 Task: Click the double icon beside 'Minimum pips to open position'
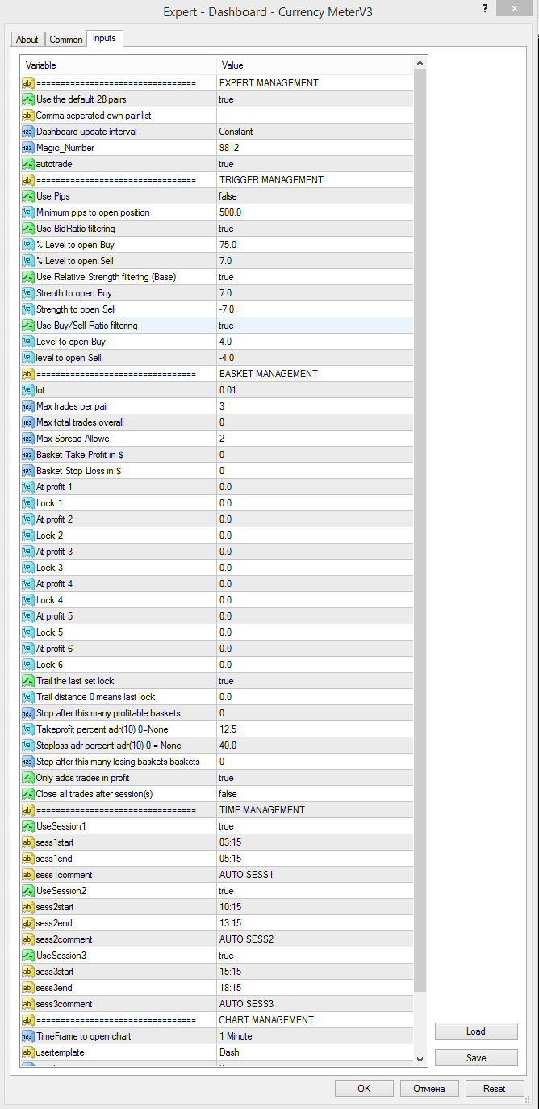pos(27,212)
